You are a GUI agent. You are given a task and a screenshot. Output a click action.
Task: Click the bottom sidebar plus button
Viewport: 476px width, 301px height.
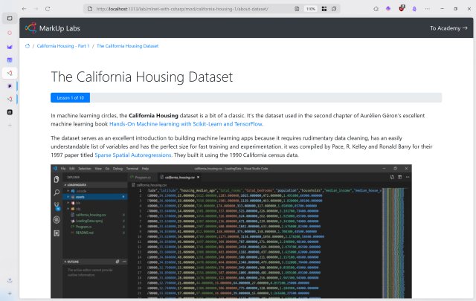coord(10,293)
